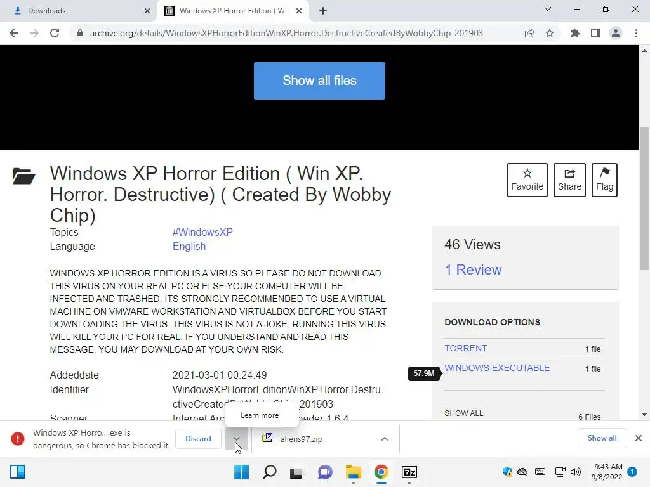Open tab search chevron in title bar

[548, 9]
